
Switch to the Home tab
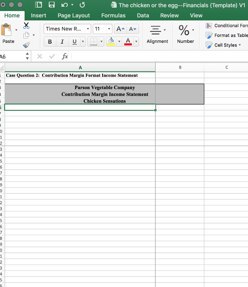pos(12,16)
